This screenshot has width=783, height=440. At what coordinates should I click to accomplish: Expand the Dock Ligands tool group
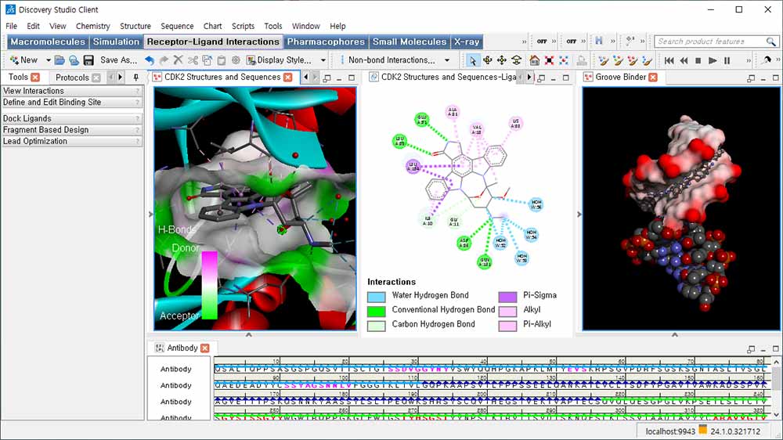pos(72,118)
